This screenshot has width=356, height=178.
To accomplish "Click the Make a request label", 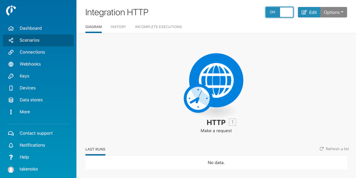I will 216,131.
